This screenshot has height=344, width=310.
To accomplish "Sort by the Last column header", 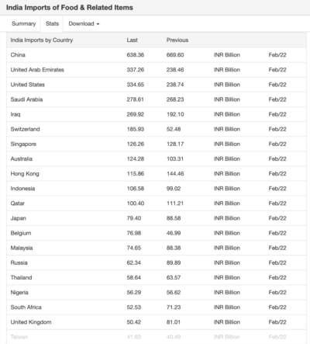I will tap(132, 40).
